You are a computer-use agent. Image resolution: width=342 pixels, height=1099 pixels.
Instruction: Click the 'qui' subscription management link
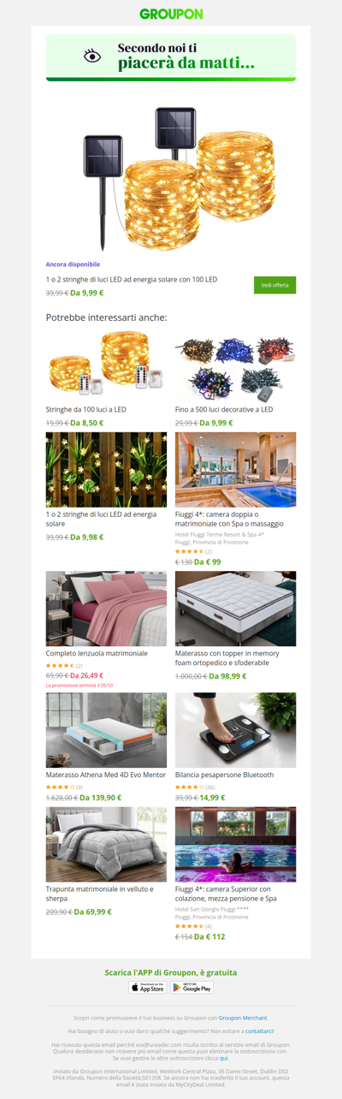(x=224, y=1058)
